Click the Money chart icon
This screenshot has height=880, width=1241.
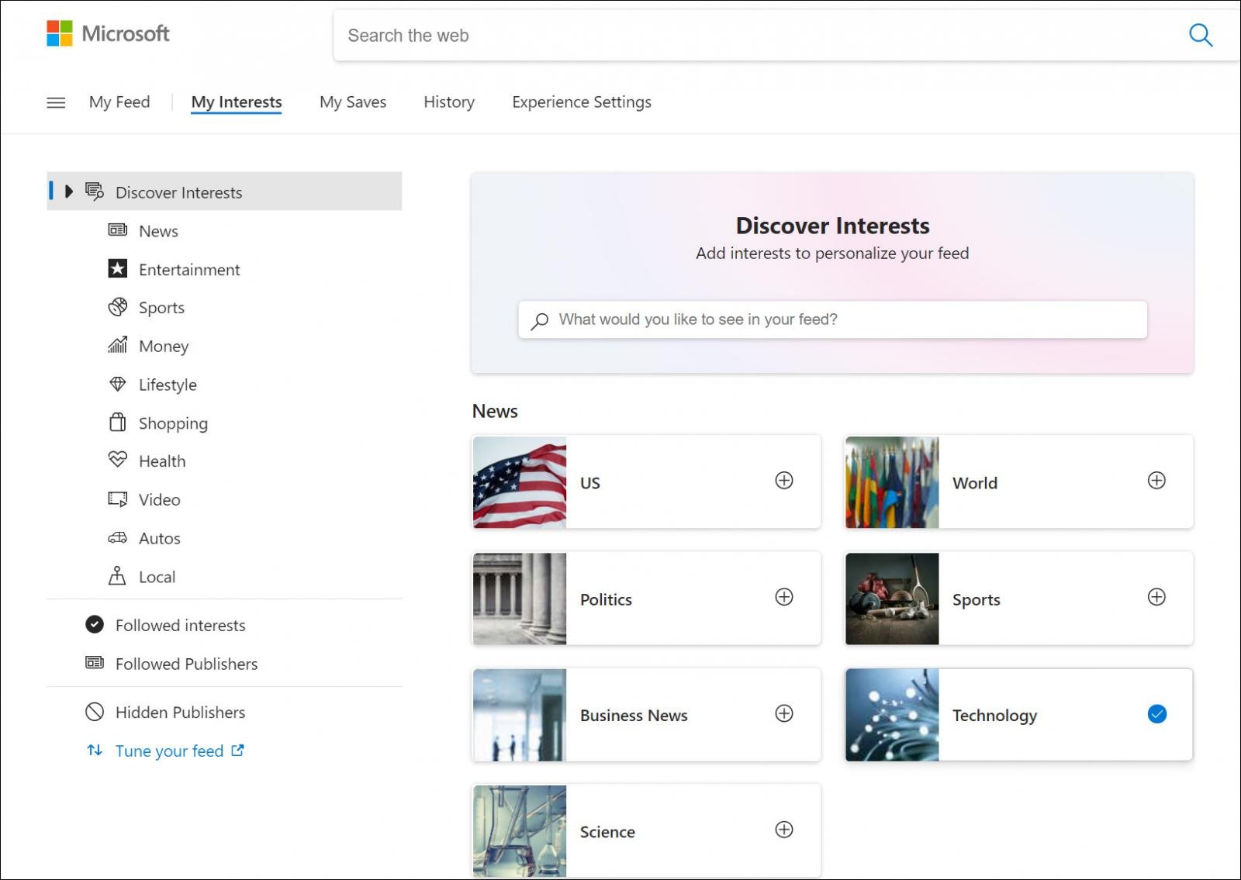pyautogui.click(x=117, y=345)
